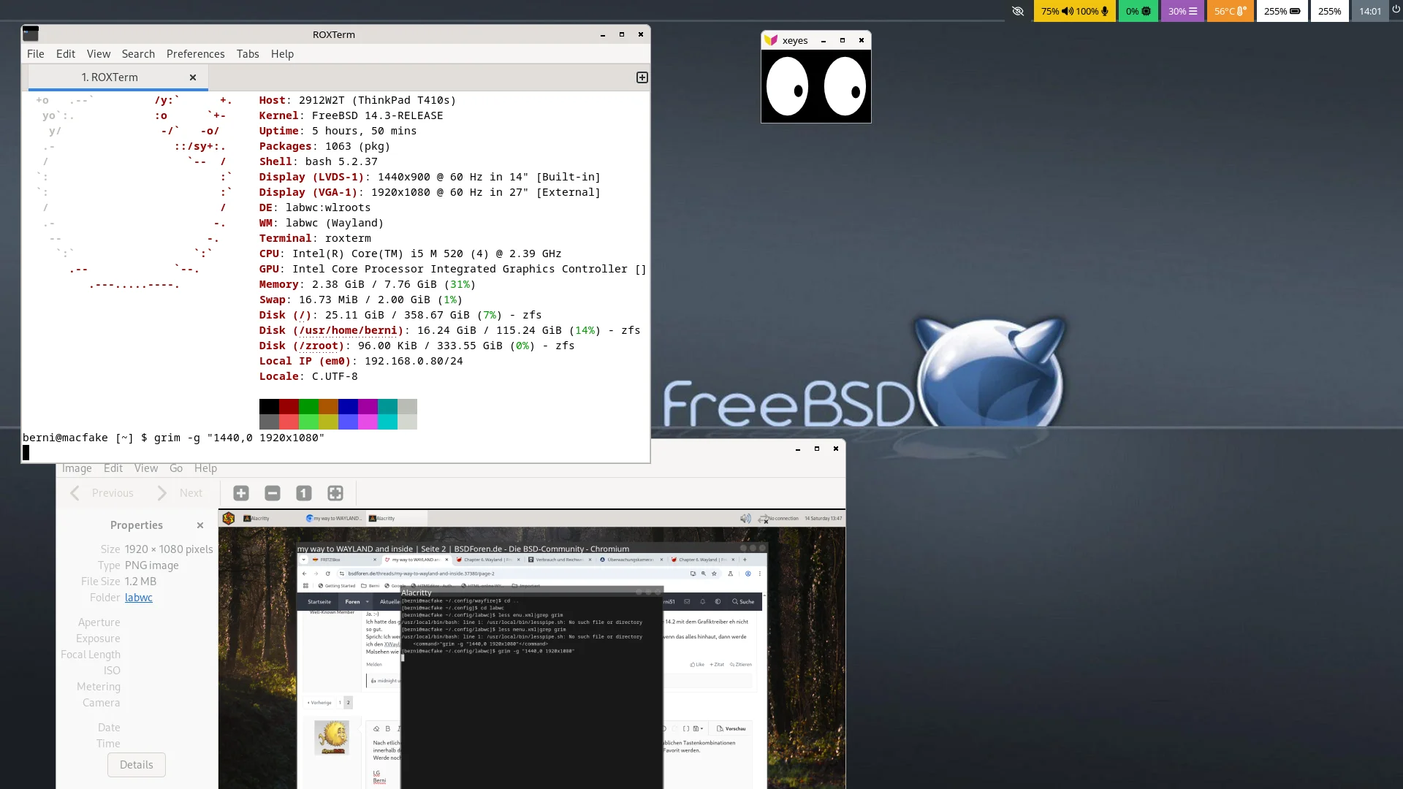The width and height of the screenshot is (1403, 789).
Task: Click the speaker volume 75% indicator
Action: tap(1057, 11)
